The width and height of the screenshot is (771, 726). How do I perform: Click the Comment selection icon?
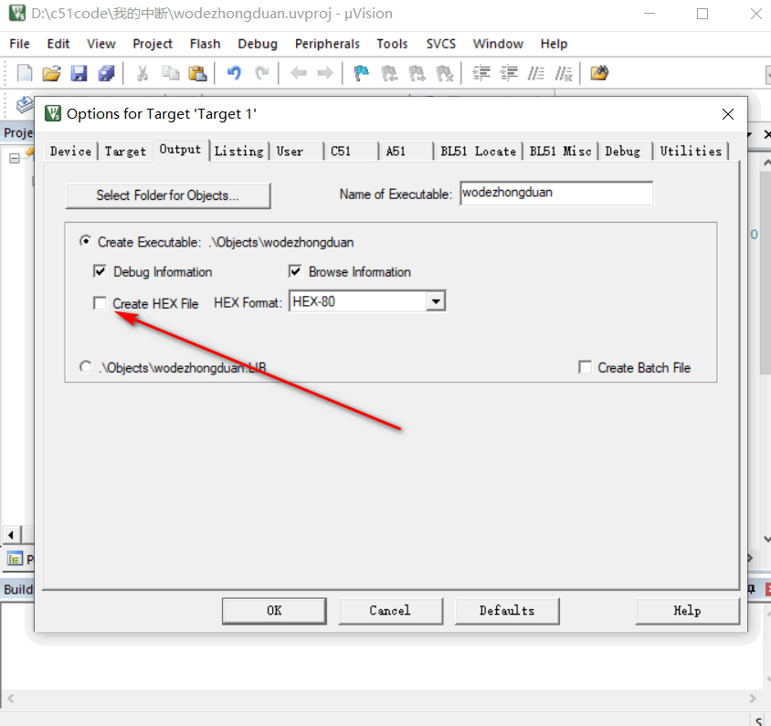(536, 74)
